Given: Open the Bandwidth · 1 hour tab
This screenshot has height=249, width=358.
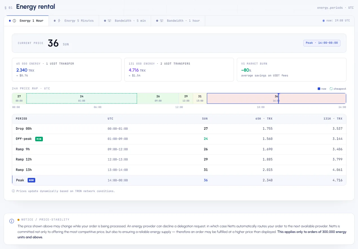Looking at the screenshot, I should pos(178,21).
